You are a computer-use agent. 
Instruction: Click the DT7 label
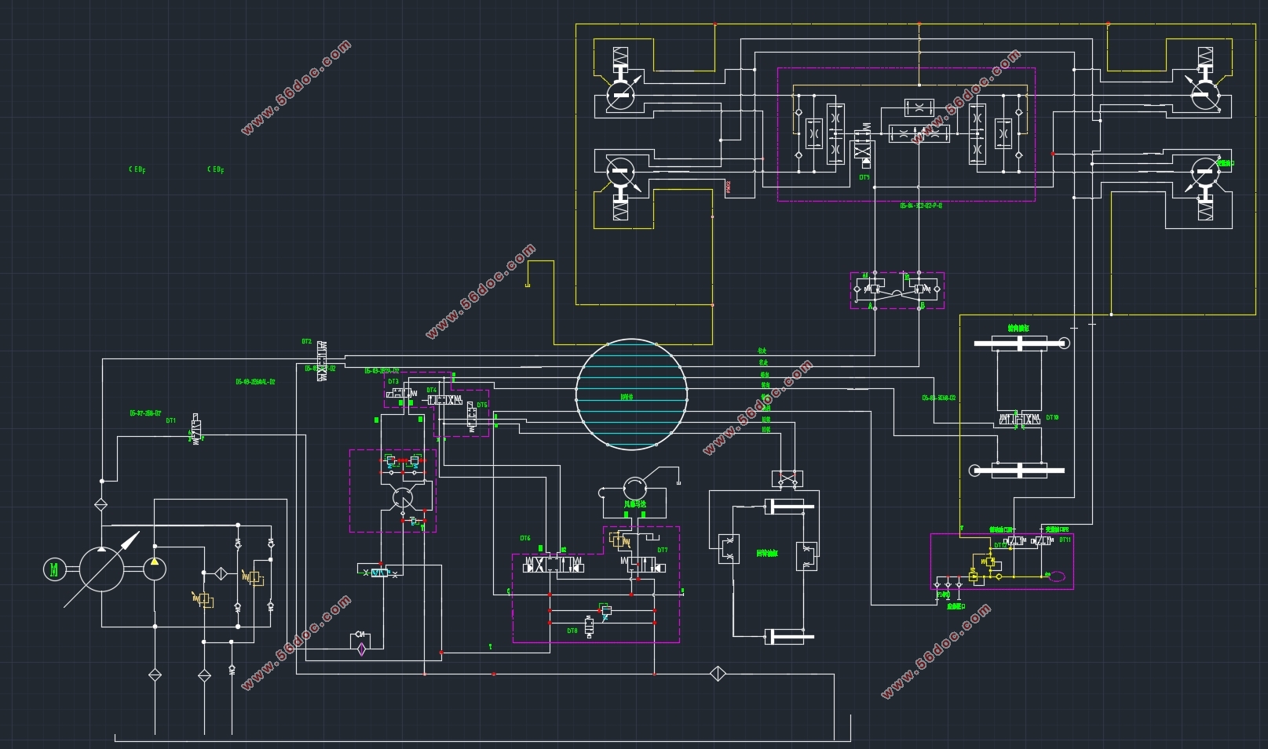(663, 550)
